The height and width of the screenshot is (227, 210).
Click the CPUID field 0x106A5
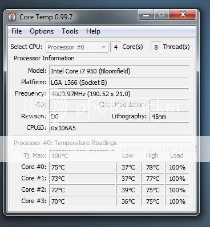click(119, 128)
